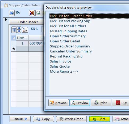Open More Reports list
This screenshot has width=129, height=124.
(x=64, y=71)
